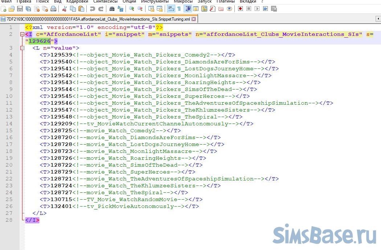
Task: Start macro recording with red circle button
Action: (240, 8)
